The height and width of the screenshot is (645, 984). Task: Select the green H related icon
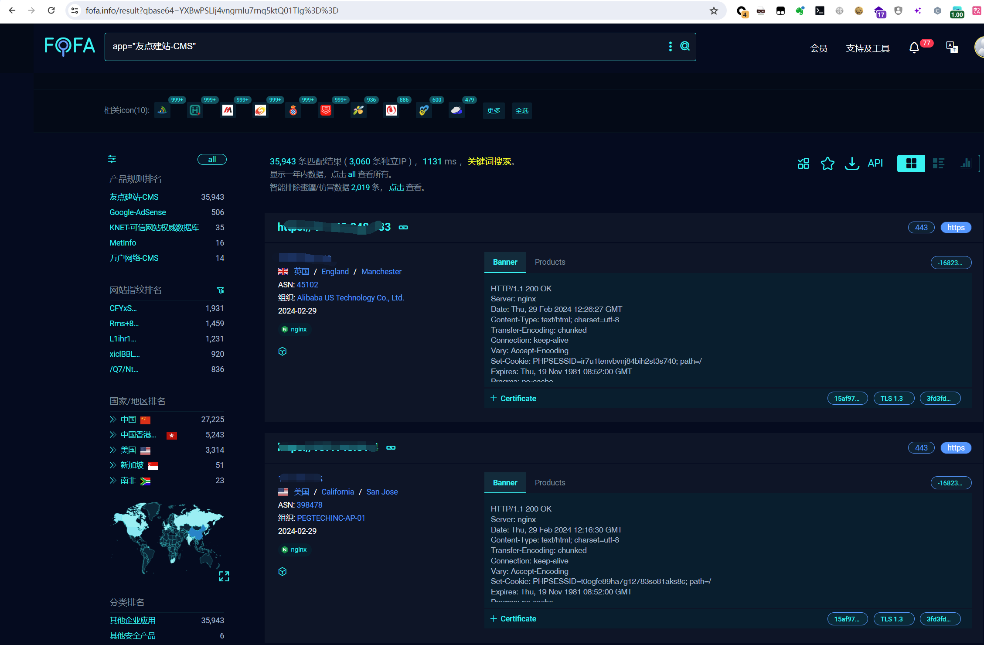(195, 110)
